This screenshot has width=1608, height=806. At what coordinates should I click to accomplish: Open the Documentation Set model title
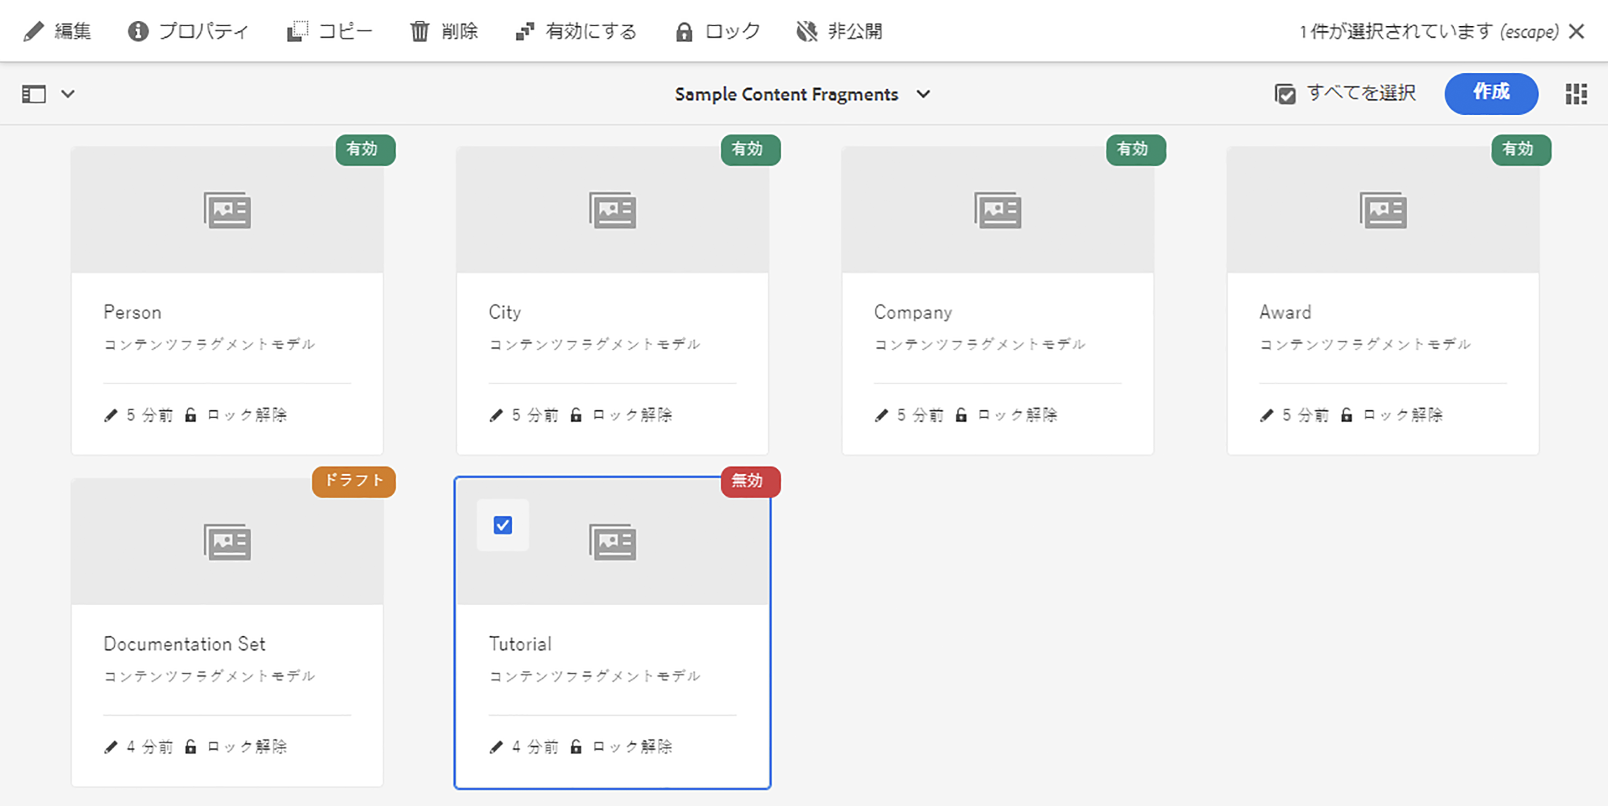184,644
